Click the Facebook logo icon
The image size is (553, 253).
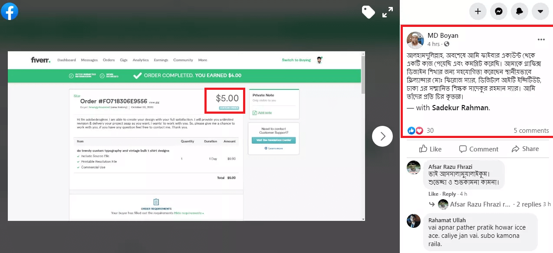tap(10, 11)
